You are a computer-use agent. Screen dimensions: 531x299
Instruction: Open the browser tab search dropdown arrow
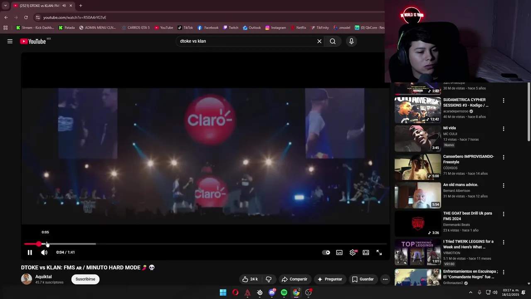tap(5, 5)
